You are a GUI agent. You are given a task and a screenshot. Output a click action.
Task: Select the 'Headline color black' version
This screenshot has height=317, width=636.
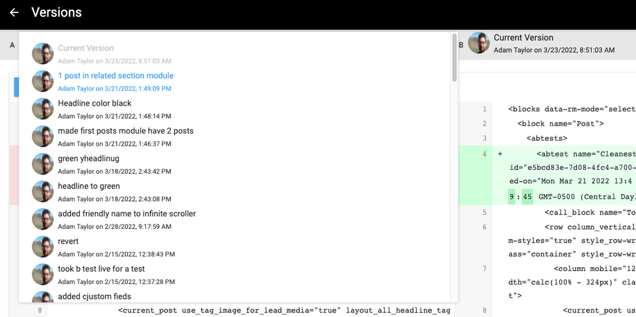pyautogui.click(x=95, y=103)
